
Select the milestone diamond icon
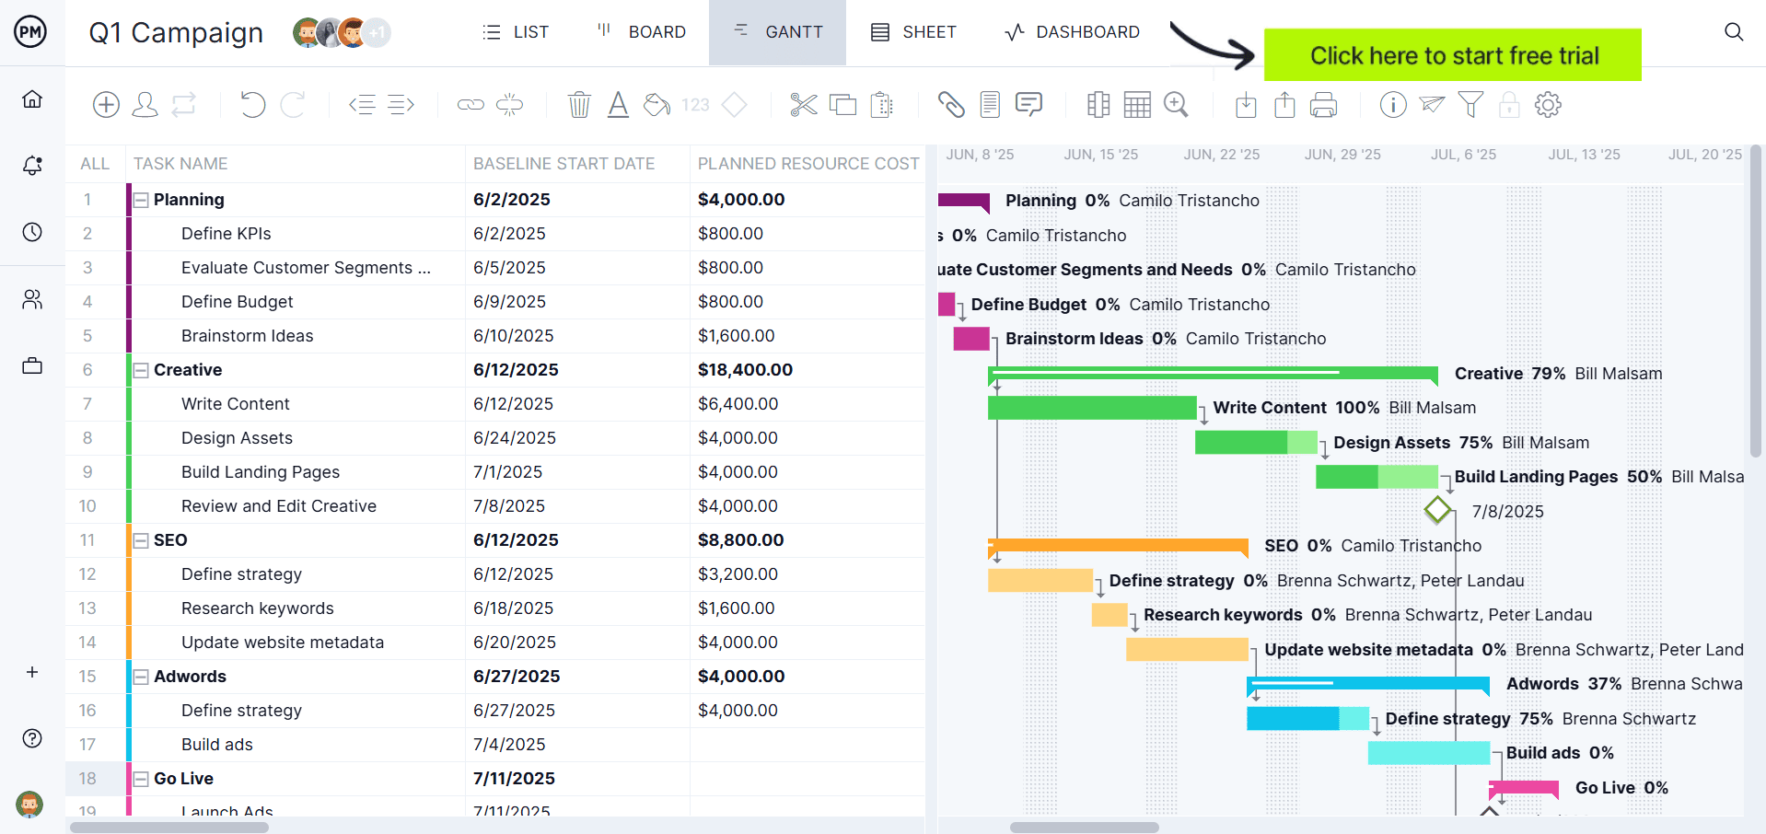point(734,104)
